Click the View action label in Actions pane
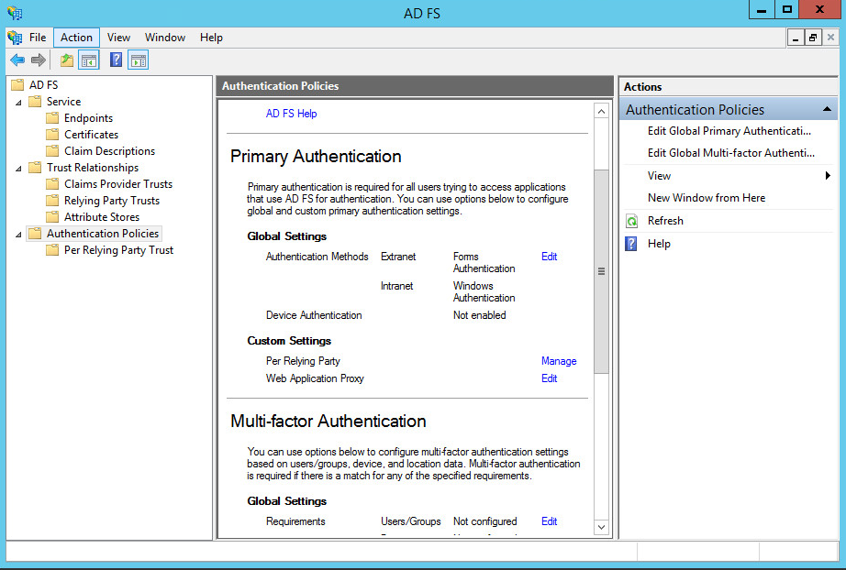846x570 pixels. tap(659, 176)
